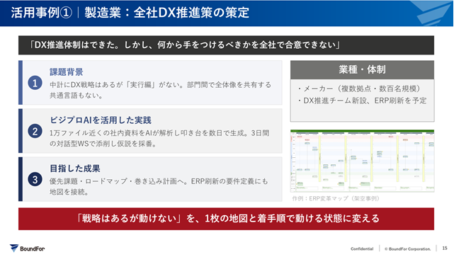454x257 pixels.
Task: Click the caption 作例：ERP変革マップ（架空事例）
Action: point(336,198)
